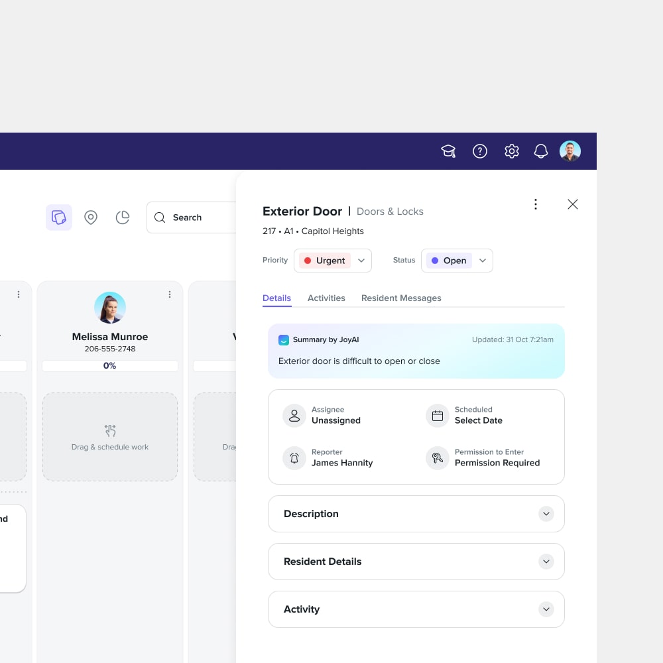Close the Exterior Door panel
This screenshot has height=663, width=663.
click(x=573, y=204)
